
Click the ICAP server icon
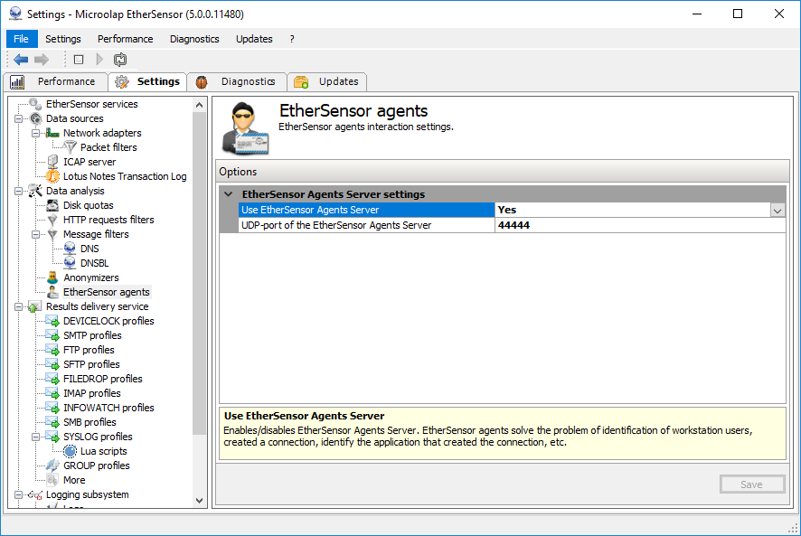52,162
